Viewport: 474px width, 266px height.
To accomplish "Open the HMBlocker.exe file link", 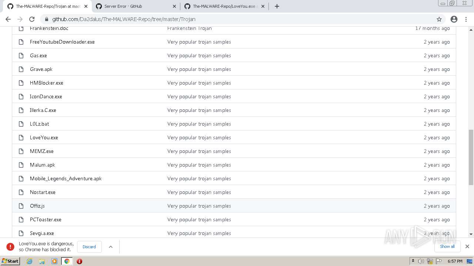I will 47,83.
